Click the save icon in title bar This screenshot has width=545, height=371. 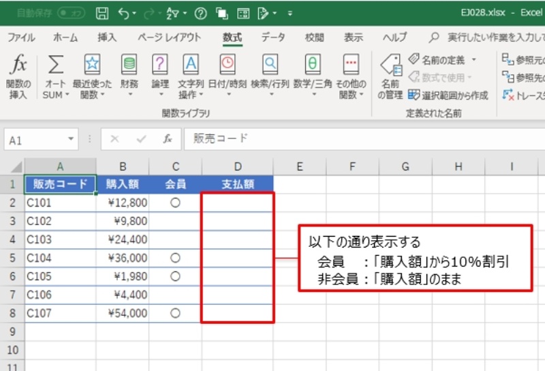[x=102, y=13]
